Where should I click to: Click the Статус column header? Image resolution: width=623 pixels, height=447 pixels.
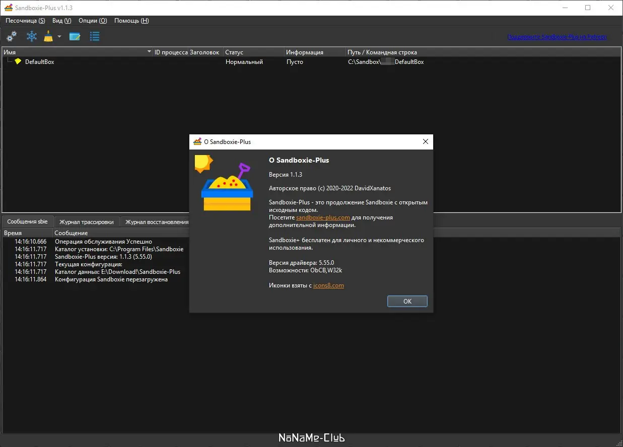pyautogui.click(x=254, y=52)
